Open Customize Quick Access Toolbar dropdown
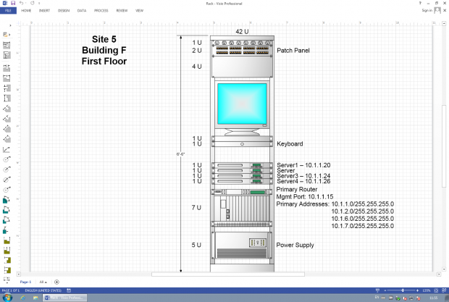The image size is (449, 302). (39, 4)
